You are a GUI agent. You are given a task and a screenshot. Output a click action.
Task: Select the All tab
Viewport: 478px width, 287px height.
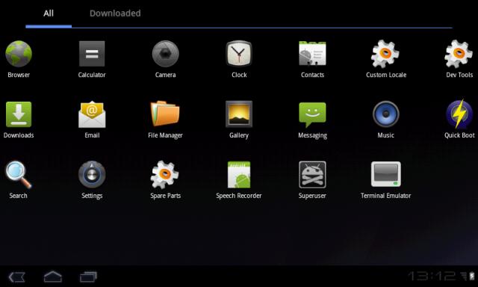pyautogui.click(x=49, y=13)
